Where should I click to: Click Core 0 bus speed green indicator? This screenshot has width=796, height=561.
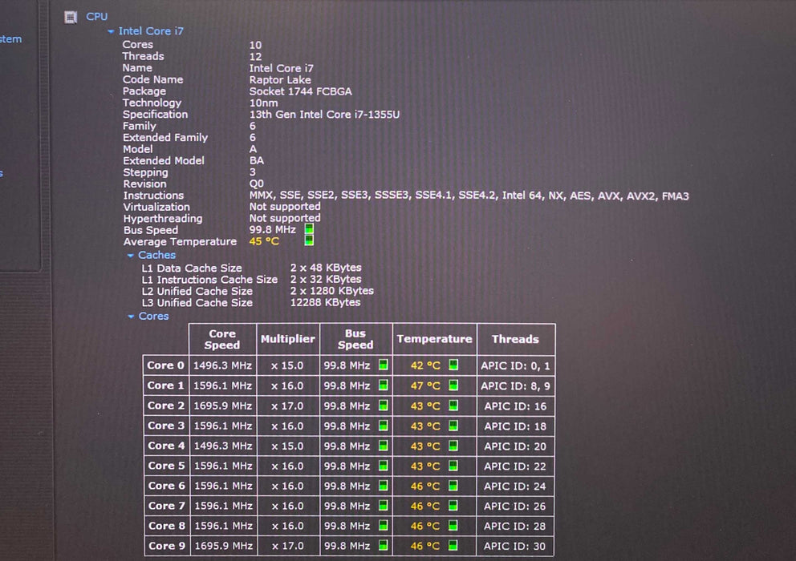point(384,365)
